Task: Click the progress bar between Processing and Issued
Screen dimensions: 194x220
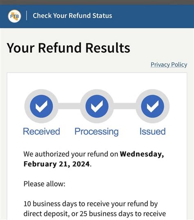Action: (x=125, y=106)
